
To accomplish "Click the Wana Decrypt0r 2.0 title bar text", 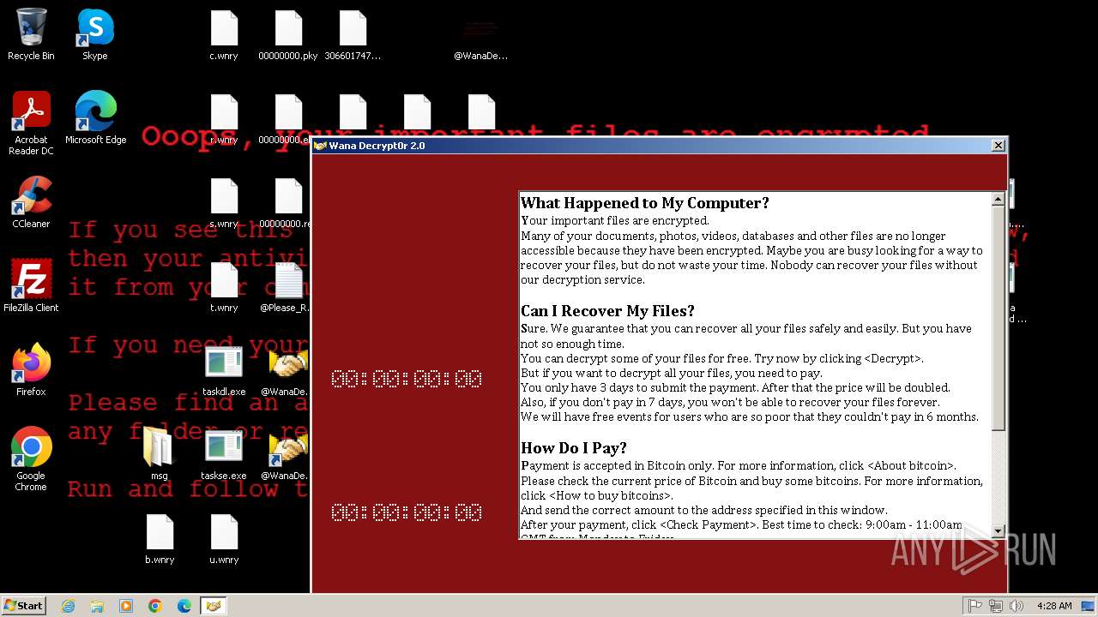I will 377,146.
